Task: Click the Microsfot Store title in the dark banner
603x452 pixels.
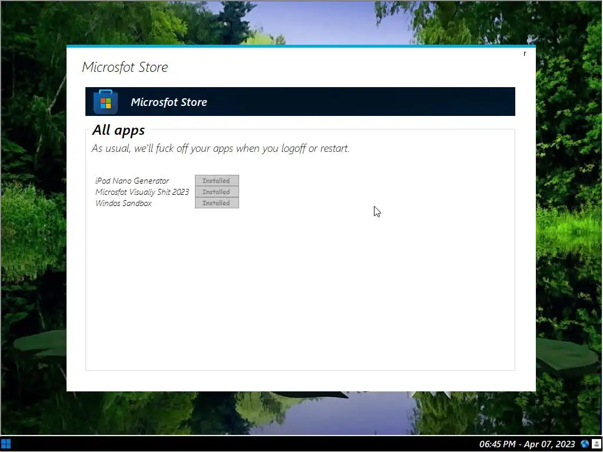Action: [169, 102]
